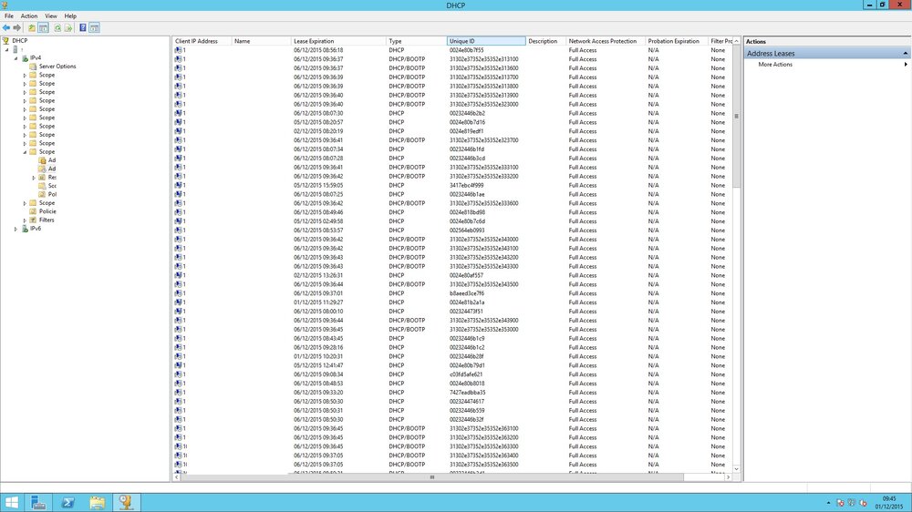The image size is (912, 512).
Task: Open Help with the blue question-mark icon
Action: (x=83, y=28)
